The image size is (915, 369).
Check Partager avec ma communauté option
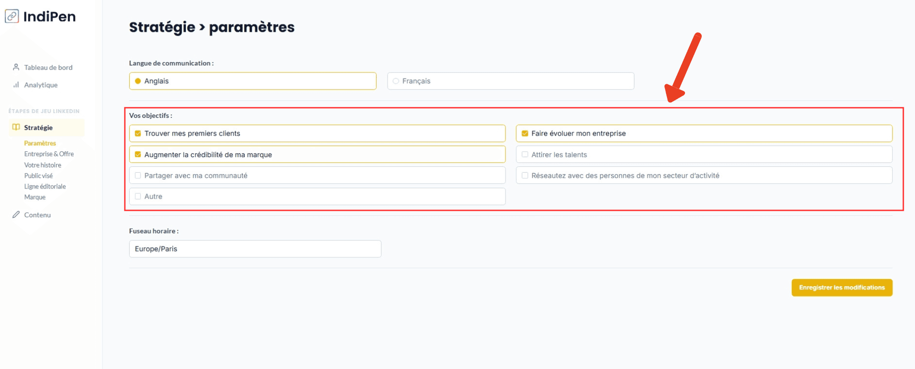click(138, 175)
